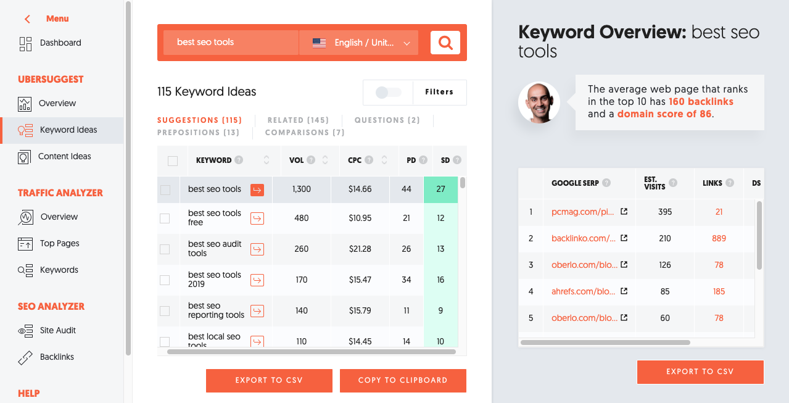Sort by VOL column arrows
The image size is (789, 403).
tap(326, 160)
